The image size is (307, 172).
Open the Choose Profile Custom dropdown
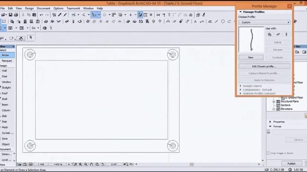coord(264,22)
